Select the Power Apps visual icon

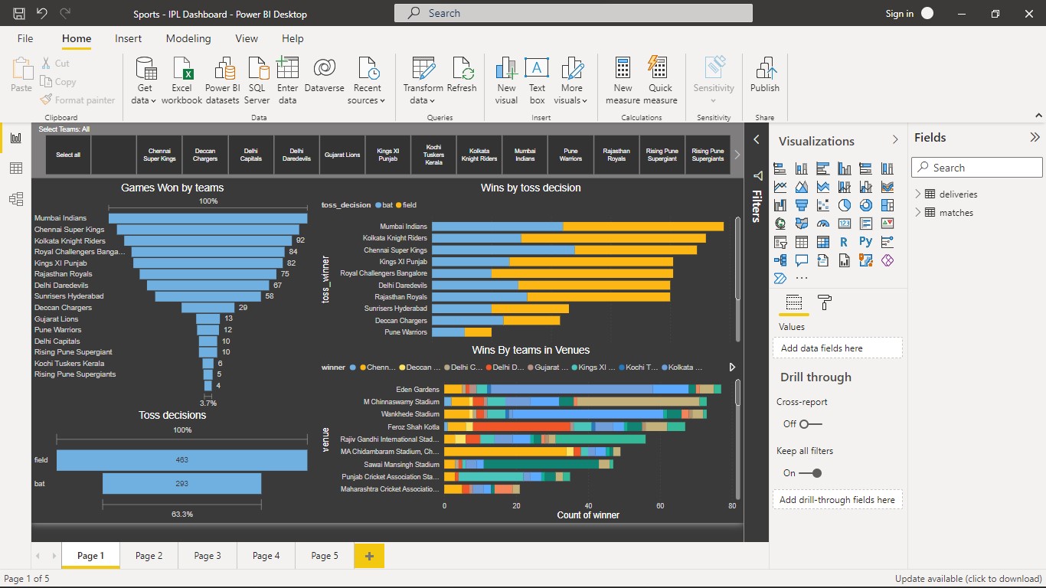click(x=887, y=260)
